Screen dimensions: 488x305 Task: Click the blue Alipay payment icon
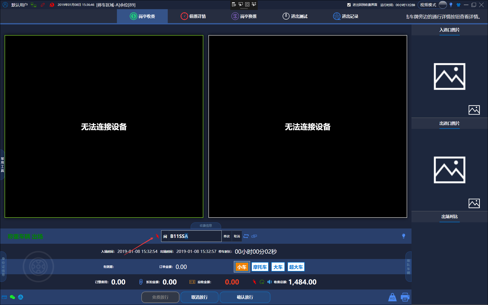tap(21, 297)
